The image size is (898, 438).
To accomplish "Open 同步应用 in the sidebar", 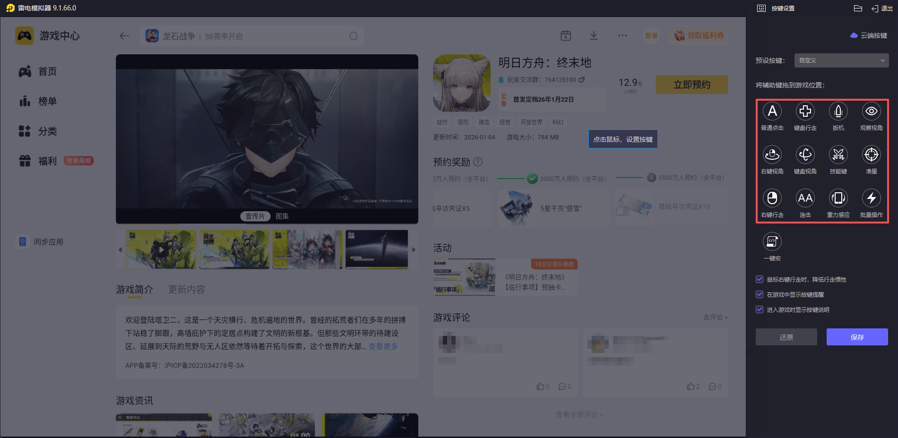I will tap(41, 241).
